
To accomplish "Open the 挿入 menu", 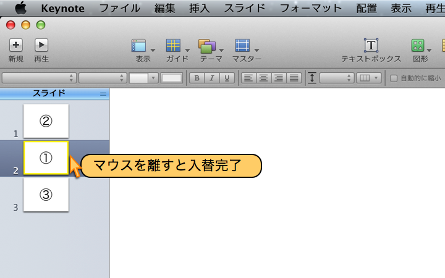I will 199,8.
